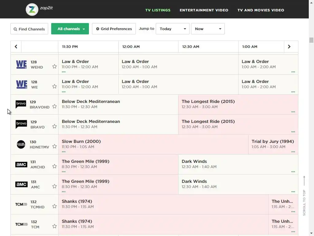314x236 pixels.
Task: Expand AMCHD Dark Winds dots
Action: tap(293, 172)
